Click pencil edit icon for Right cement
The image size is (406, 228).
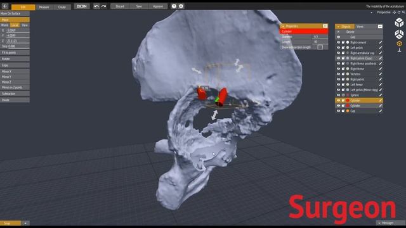(x=381, y=42)
